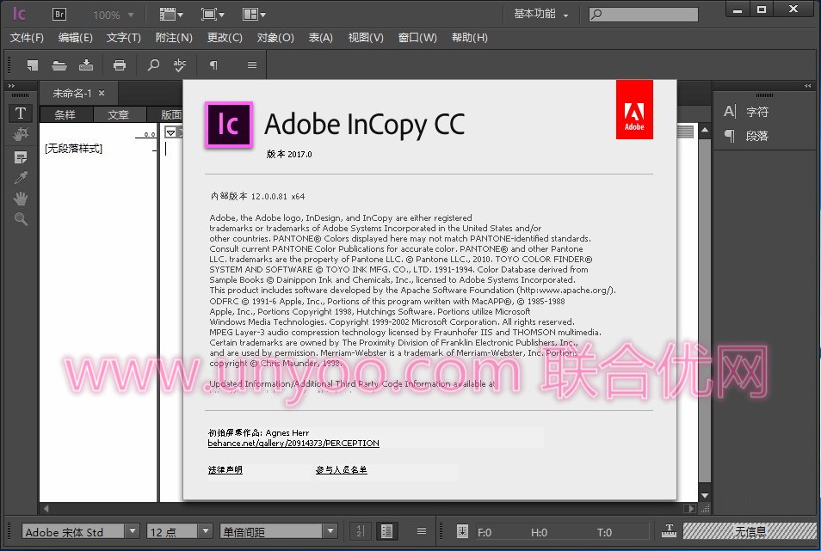
Task: Switch to the 条样 view tab
Action: [x=65, y=114]
